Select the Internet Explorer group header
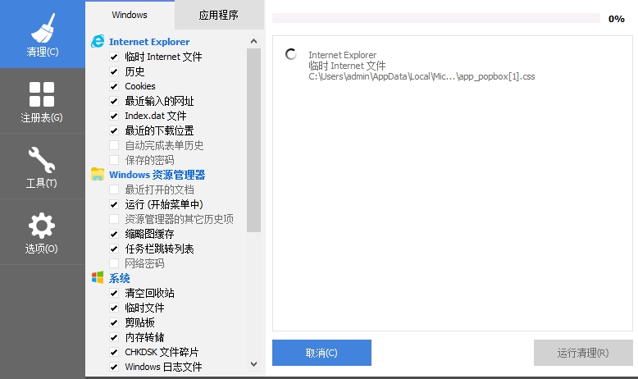Screen dimensions: 638x379 point(149,42)
